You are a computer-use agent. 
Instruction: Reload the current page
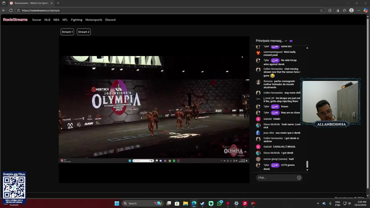(x=11, y=10)
